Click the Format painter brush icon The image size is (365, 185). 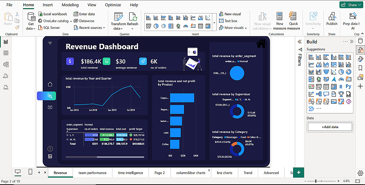pyautogui.click(x=17, y=27)
